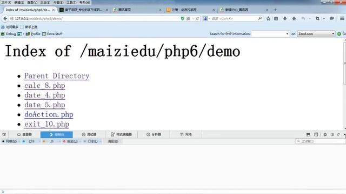Click the Zend Debug bug icon
This screenshot has width=346, height=194.
click(3, 34)
